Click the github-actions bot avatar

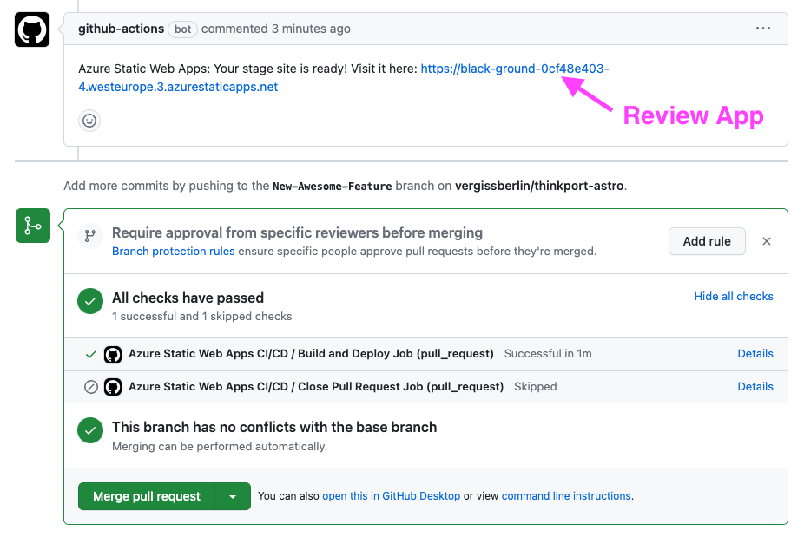[x=32, y=29]
